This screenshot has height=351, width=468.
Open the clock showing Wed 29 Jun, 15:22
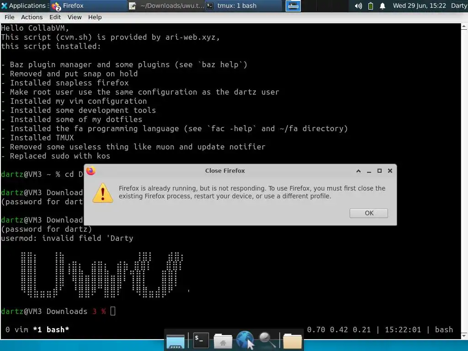419,5
